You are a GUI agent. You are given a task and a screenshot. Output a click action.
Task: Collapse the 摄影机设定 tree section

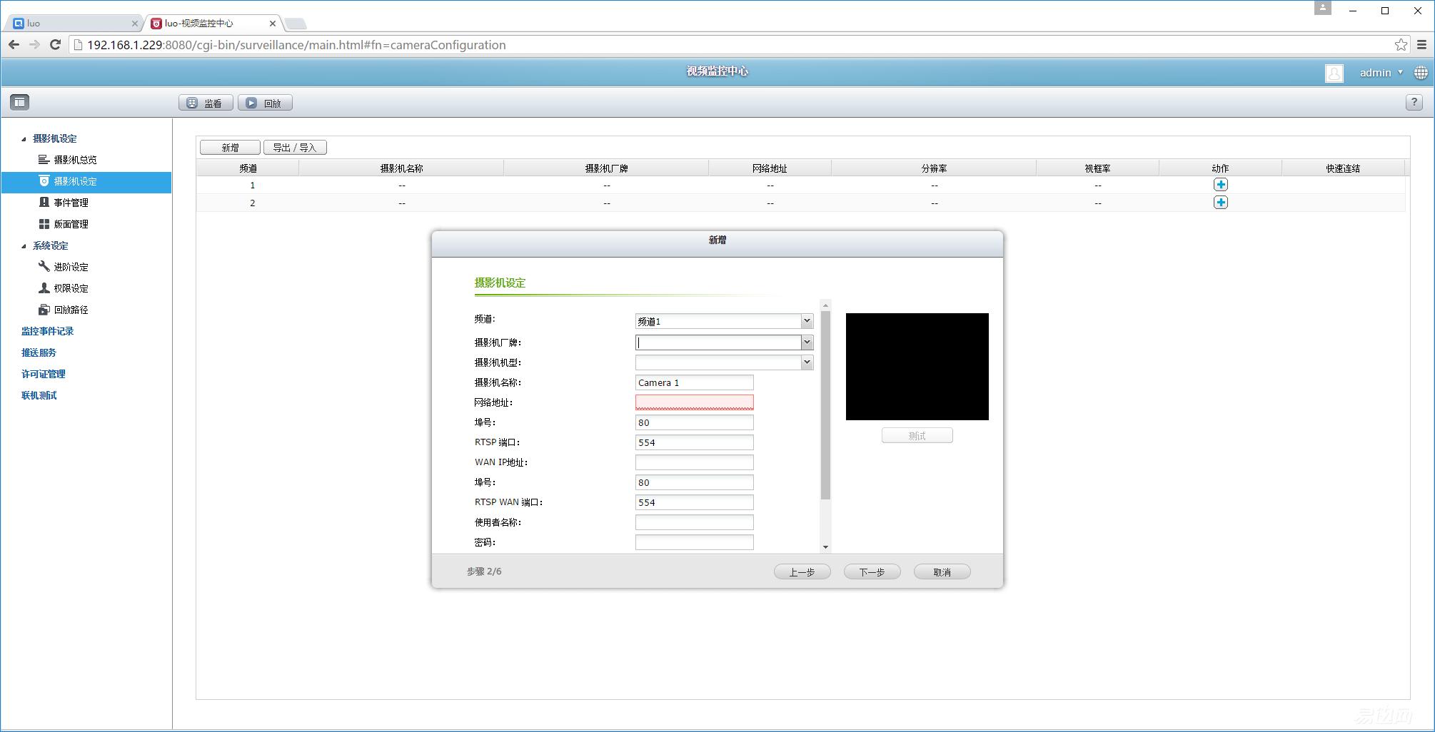(x=24, y=139)
